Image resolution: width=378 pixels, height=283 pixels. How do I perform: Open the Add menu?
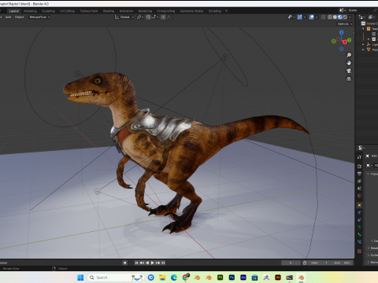pyautogui.click(x=8, y=17)
